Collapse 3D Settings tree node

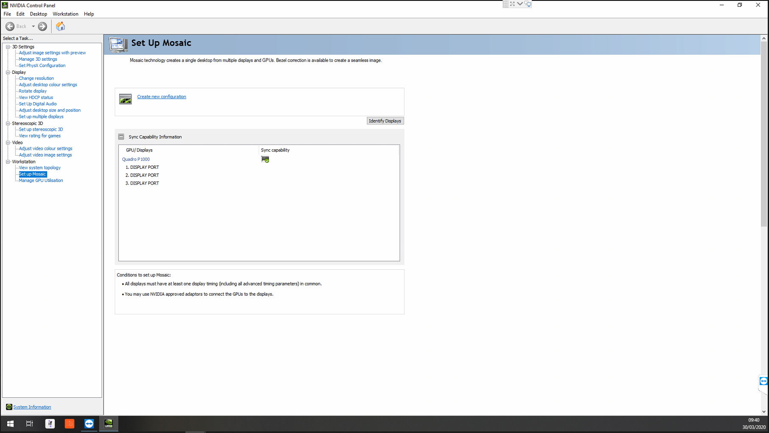click(8, 47)
